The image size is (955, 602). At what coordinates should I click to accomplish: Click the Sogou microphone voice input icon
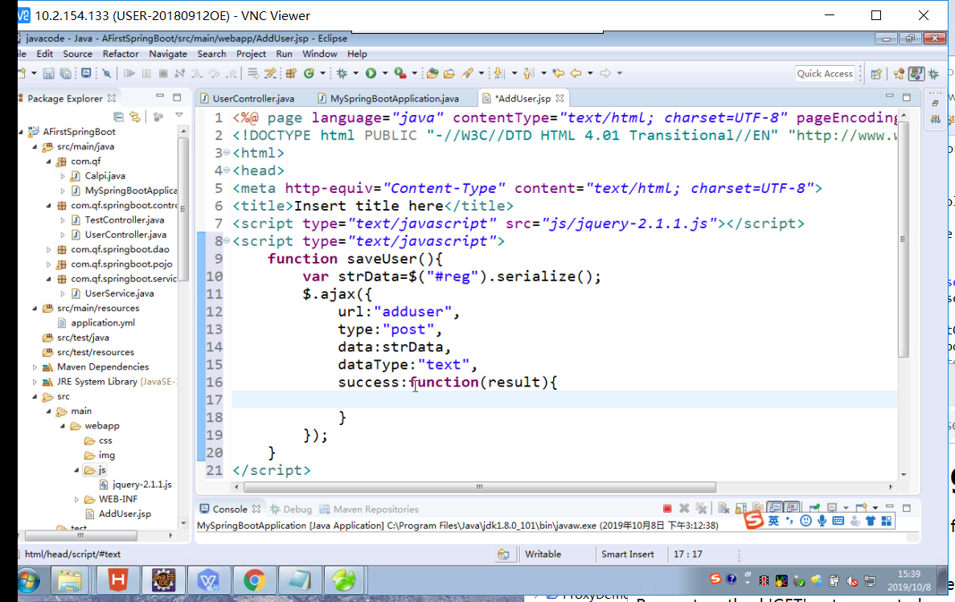pyautogui.click(x=822, y=521)
